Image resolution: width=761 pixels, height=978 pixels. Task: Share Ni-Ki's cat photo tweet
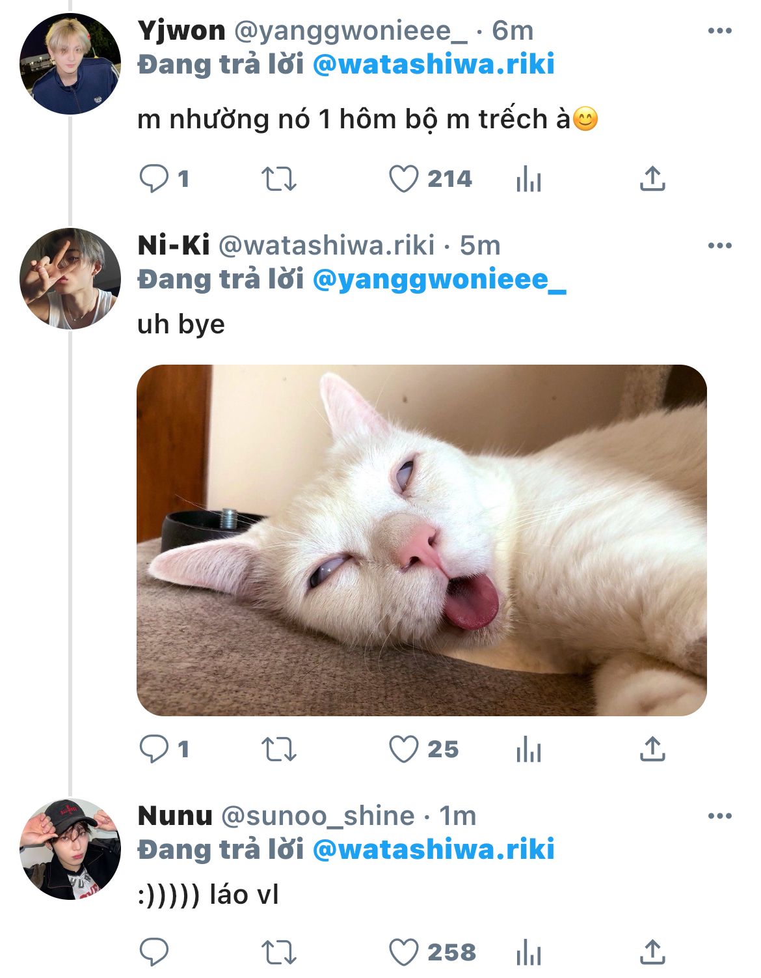(652, 749)
